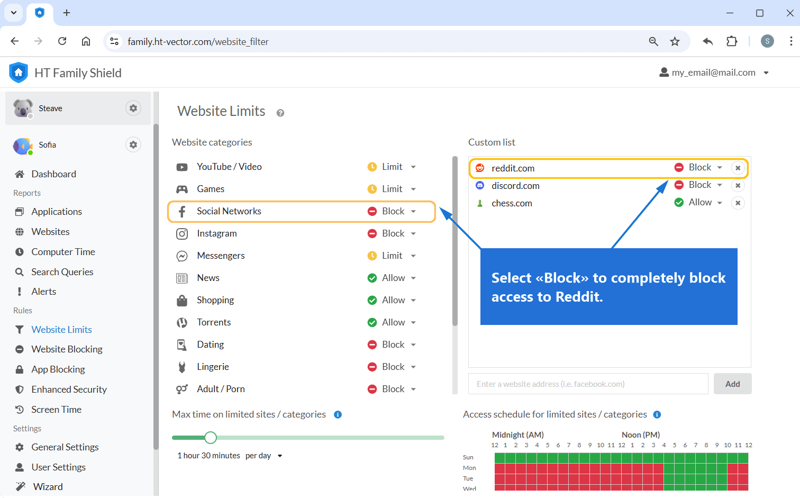Open Applications report

coord(57,212)
